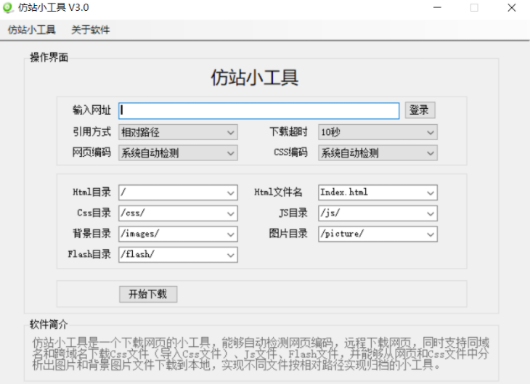Viewport: 530px width, 384px height.
Task: Expand the Html文件名 combo box with Index.html
Action: (x=378, y=192)
